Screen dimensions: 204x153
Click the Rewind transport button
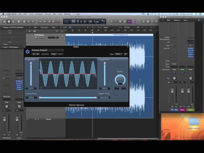point(40,22)
